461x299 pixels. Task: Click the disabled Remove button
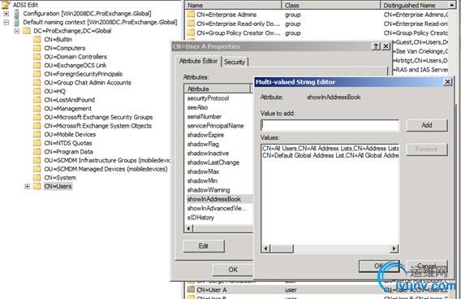427,149
